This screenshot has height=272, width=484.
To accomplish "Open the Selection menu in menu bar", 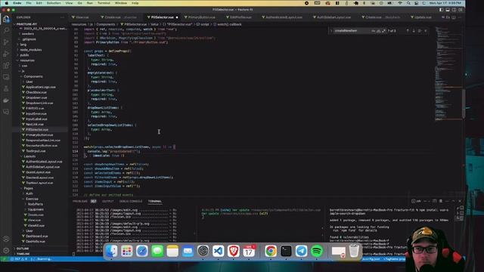I will (54, 3).
